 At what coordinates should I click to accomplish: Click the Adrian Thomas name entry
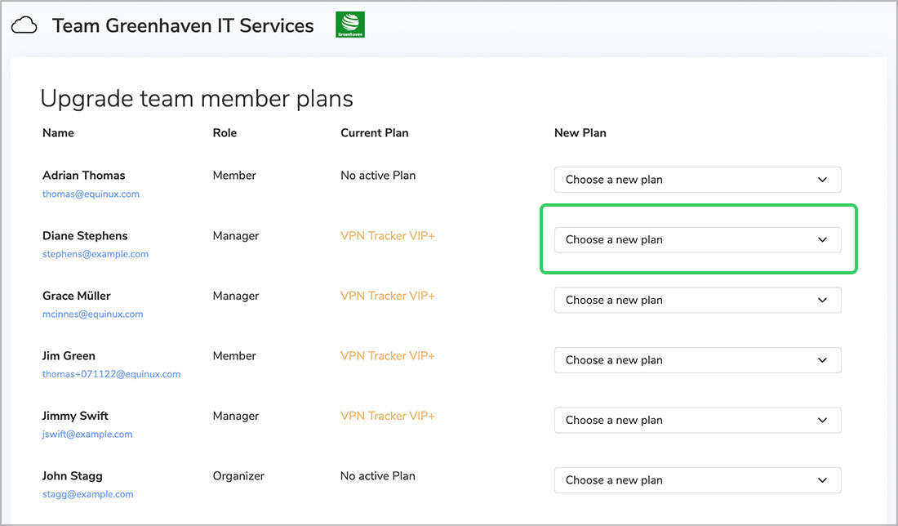[84, 176]
